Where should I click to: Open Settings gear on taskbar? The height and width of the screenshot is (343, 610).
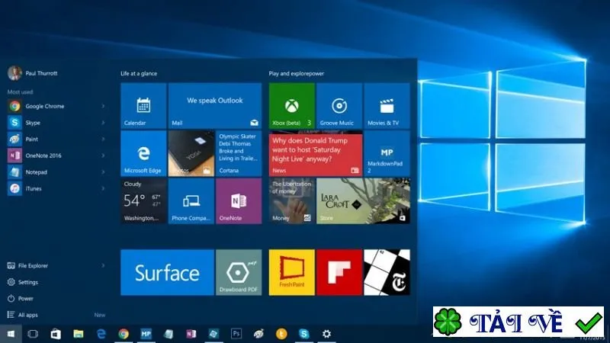coord(326,334)
